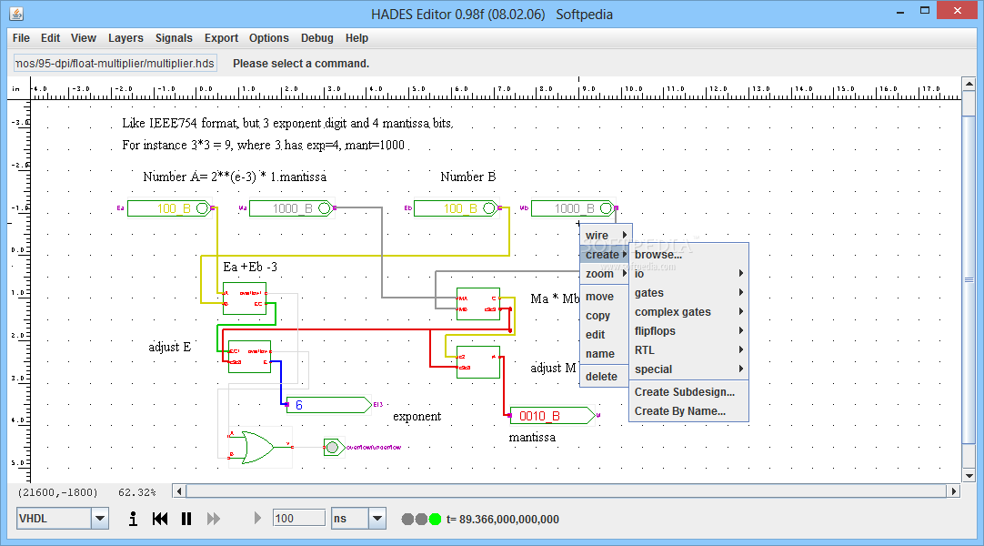Screen dimensions: 984x546
Task: Click the exponent output display showing 6
Action: [x=329, y=405]
